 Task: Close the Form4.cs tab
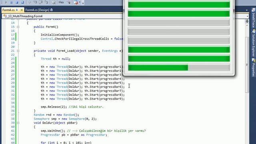[x=22, y=10]
